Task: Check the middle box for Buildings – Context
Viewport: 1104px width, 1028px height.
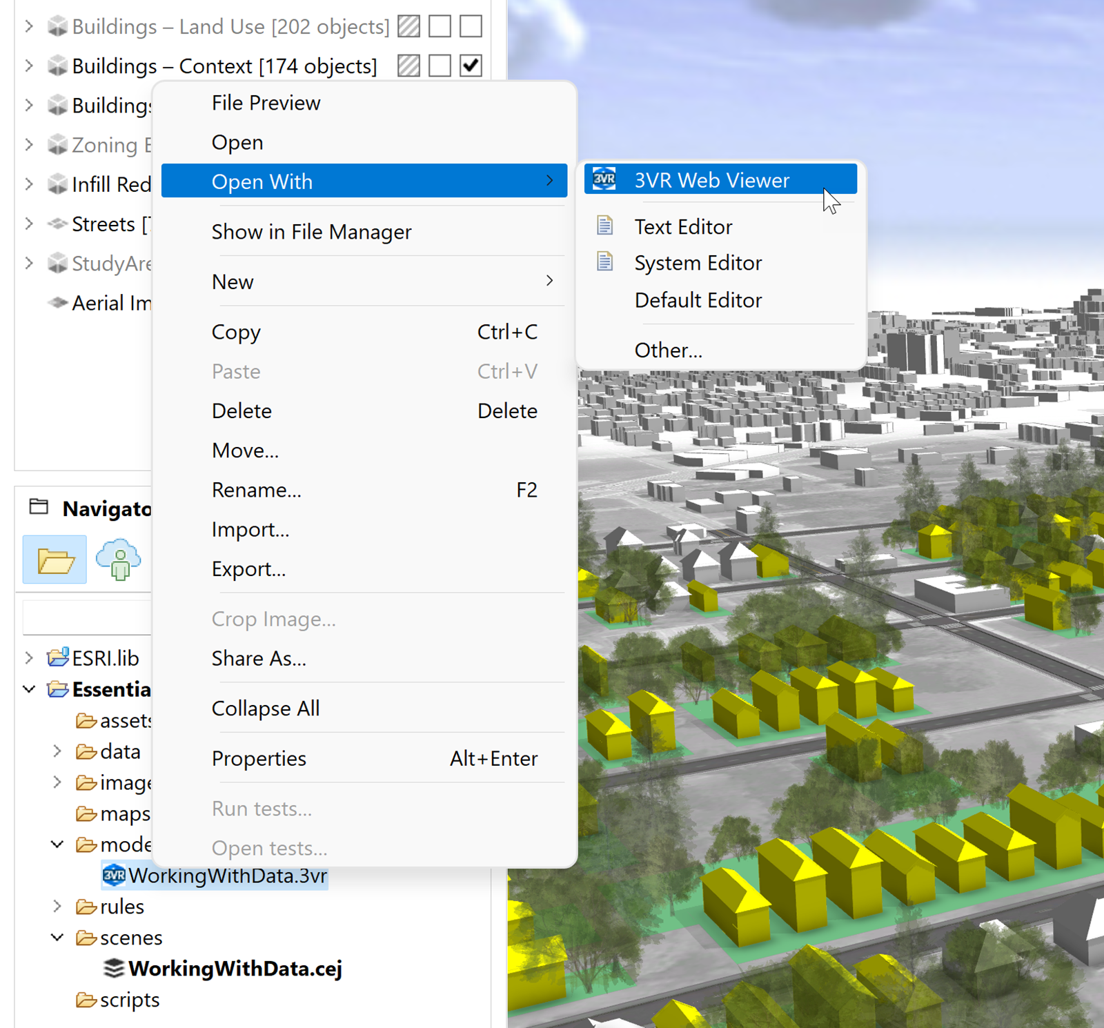Action: coord(440,66)
